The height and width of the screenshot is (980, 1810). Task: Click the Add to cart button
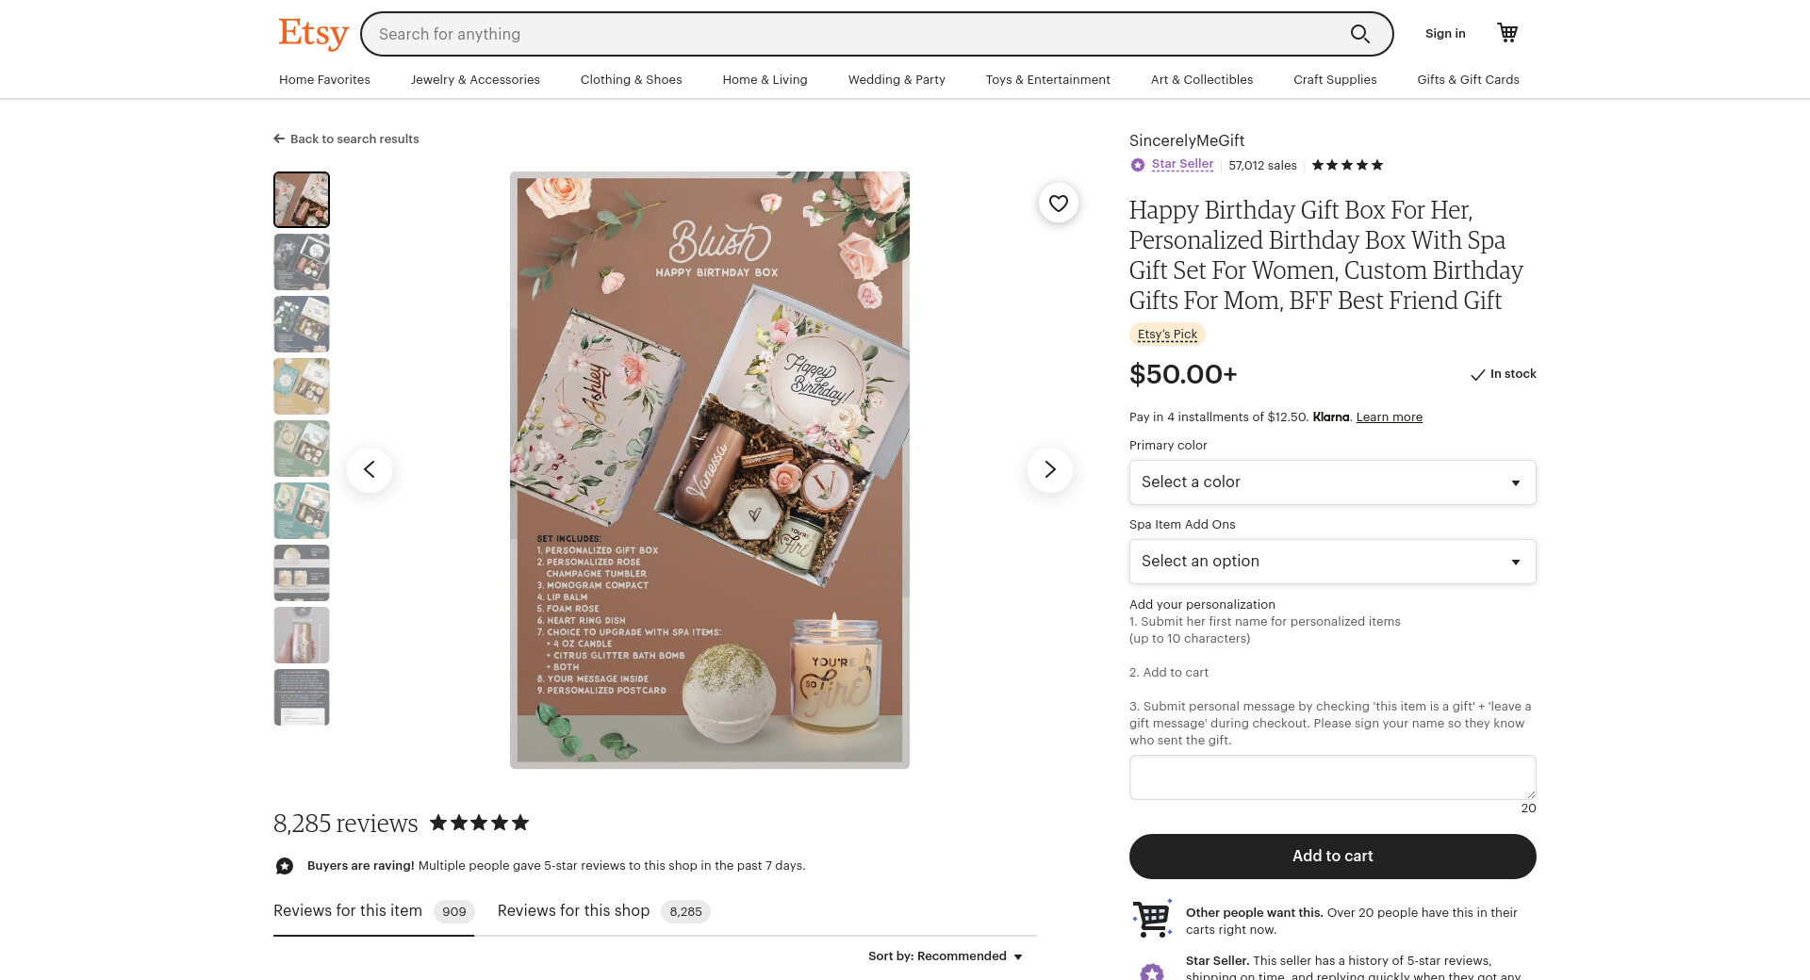(1332, 856)
